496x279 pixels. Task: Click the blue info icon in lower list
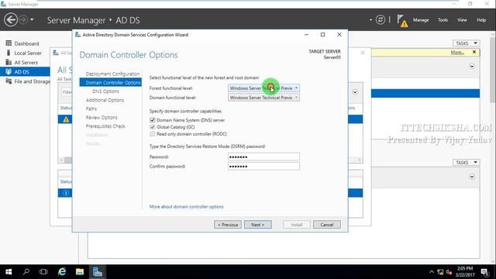(x=66, y=193)
